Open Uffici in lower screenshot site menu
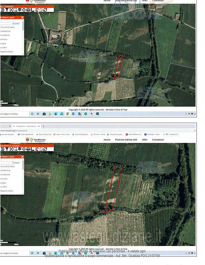The image size is (205, 265). tap(145, 140)
